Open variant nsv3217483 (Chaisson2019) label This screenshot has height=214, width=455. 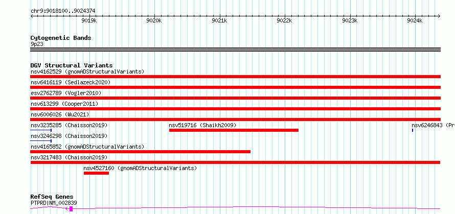click(69, 157)
